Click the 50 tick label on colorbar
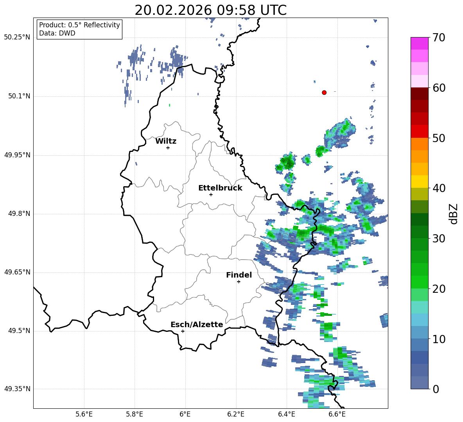This screenshot has width=463, height=422. pos(439,138)
